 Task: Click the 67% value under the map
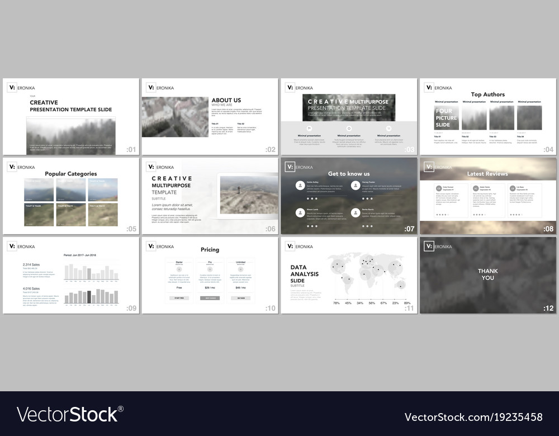(x=383, y=303)
